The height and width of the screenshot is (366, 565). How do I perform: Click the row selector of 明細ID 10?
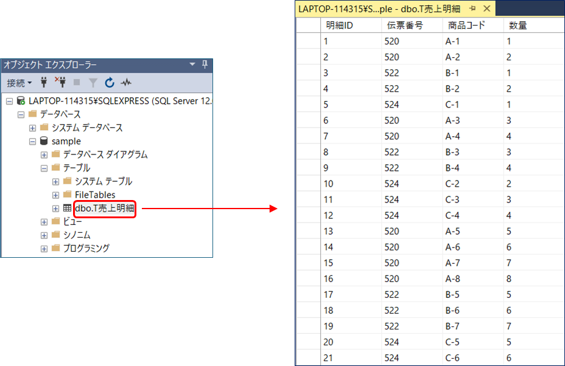(x=308, y=184)
